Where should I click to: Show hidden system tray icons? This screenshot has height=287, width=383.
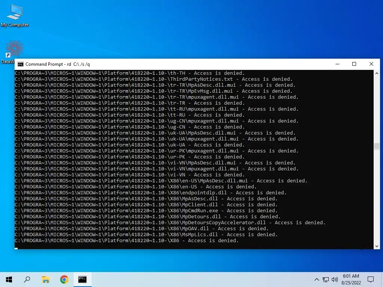tap(316, 280)
